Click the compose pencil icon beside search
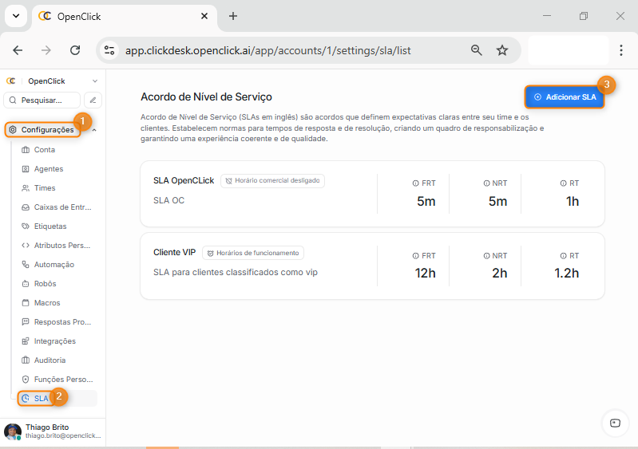This screenshot has width=638, height=449. (93, 100)
